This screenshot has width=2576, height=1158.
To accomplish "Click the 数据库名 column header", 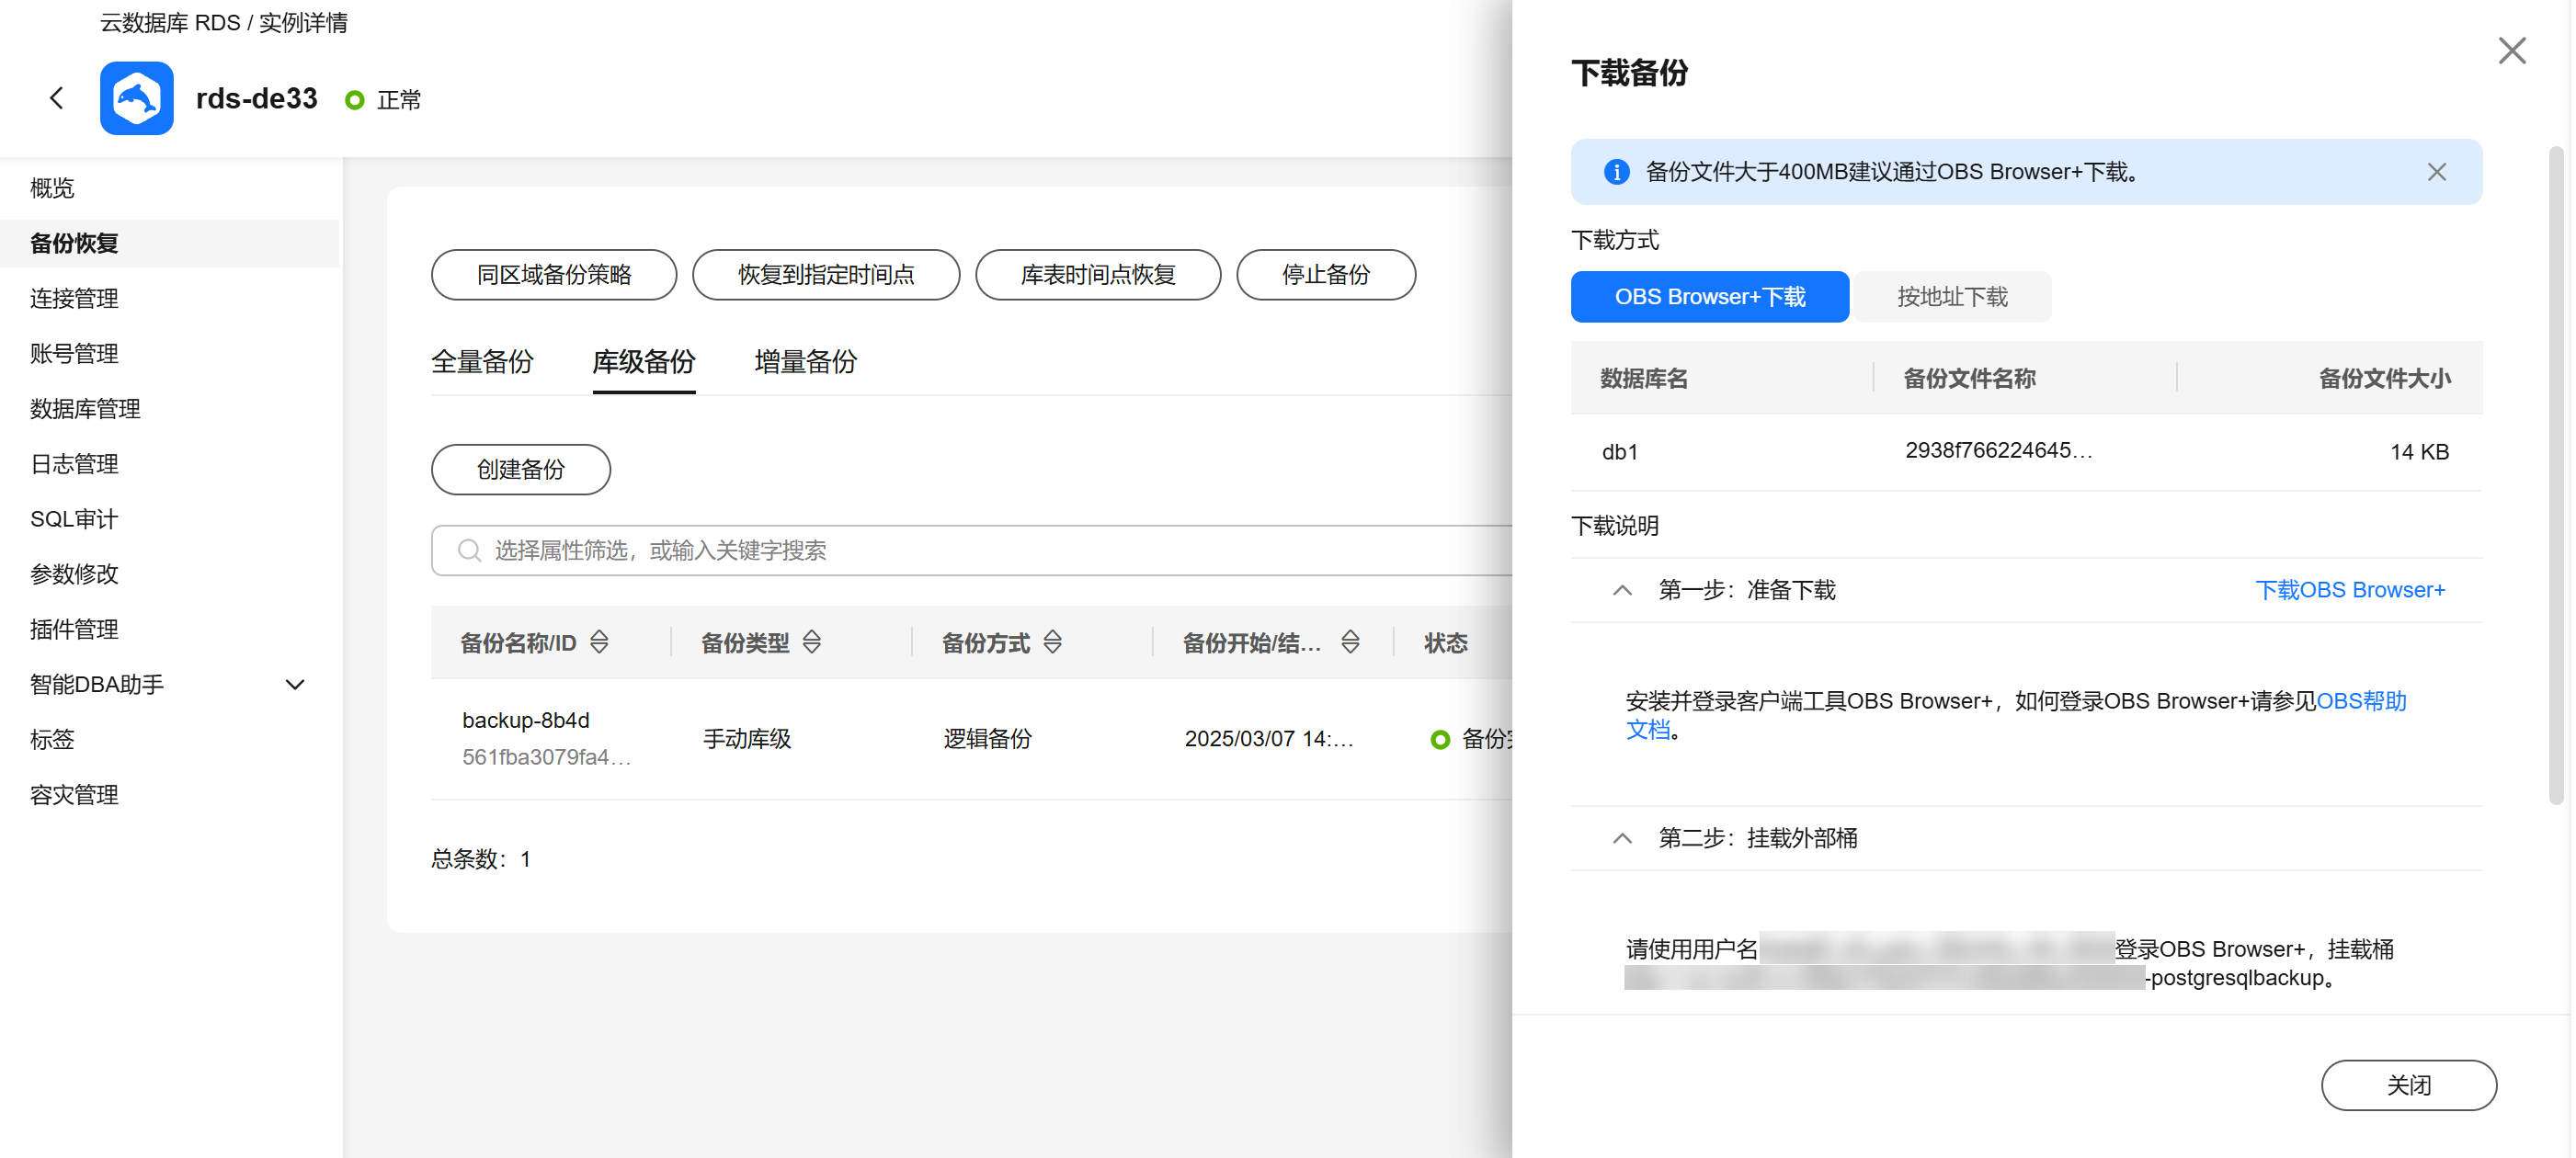I will (1644, 378).
